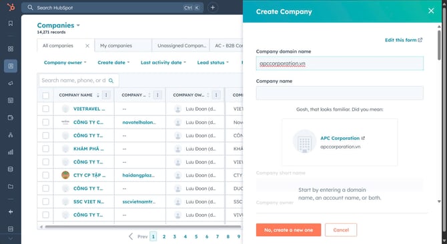Check the SSC VIET N... row checkbox

[45, 201]
